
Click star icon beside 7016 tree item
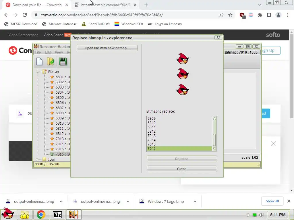point(52,154)
